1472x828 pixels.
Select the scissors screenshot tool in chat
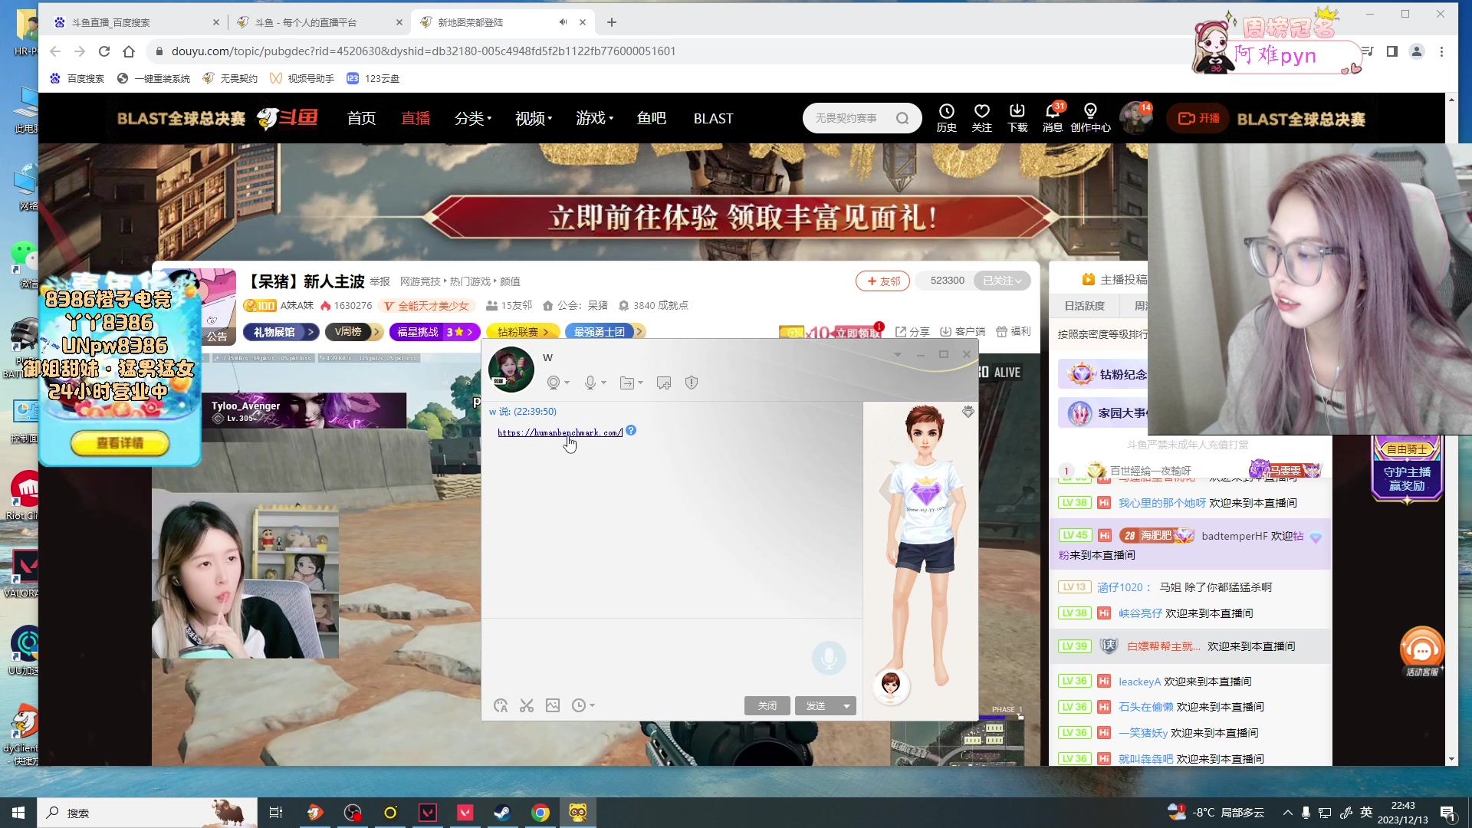pyautogui.click(x=527, y=705)
